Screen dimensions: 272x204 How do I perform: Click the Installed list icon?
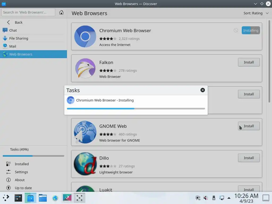click(x=8, y=164)
